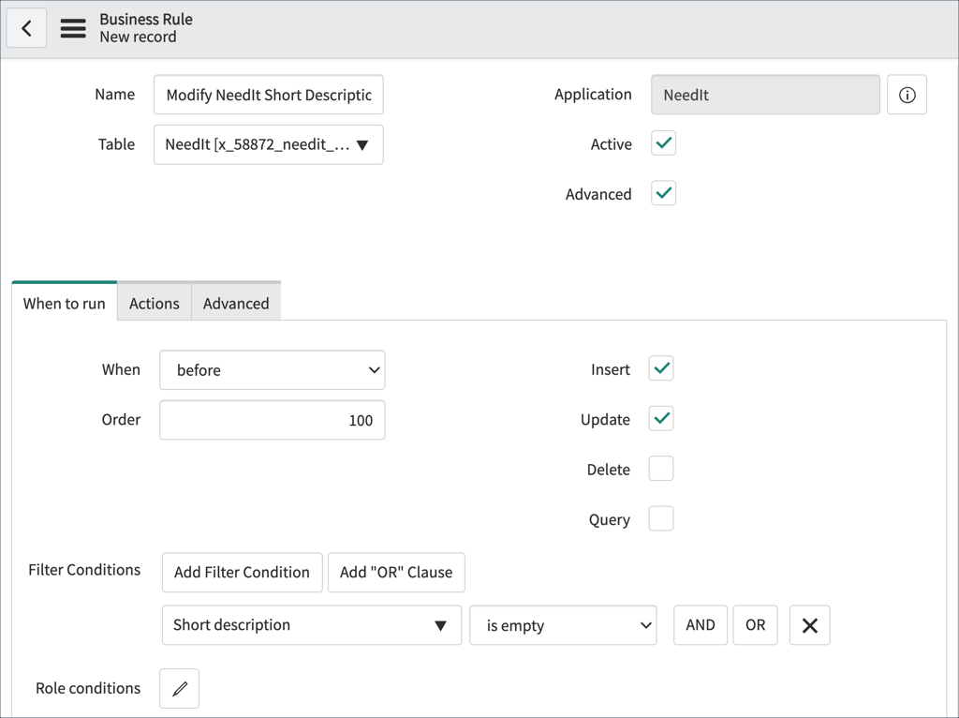Switch to the Actions tab
The image size is (959, 718).
pyautogui.click(x=154, y=303)
